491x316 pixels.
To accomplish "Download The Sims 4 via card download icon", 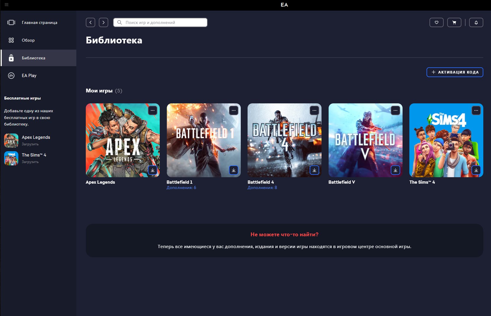I will tap(476, 170).
